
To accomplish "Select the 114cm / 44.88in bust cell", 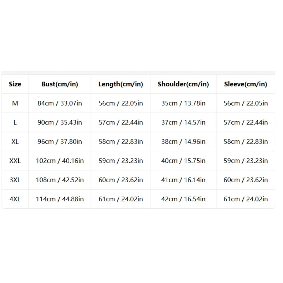I will (x=59, y=199).
